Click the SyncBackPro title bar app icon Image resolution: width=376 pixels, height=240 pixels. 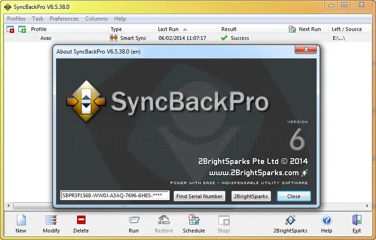point(8,7)
